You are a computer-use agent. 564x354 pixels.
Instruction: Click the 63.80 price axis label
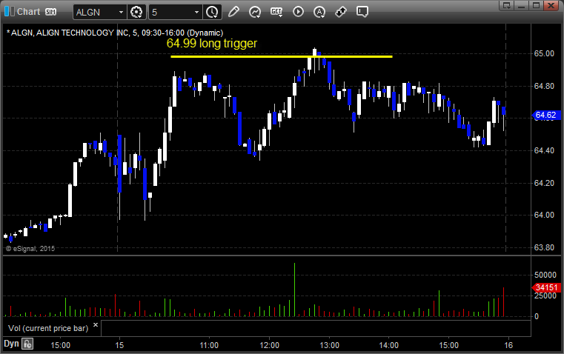point(544,247)
